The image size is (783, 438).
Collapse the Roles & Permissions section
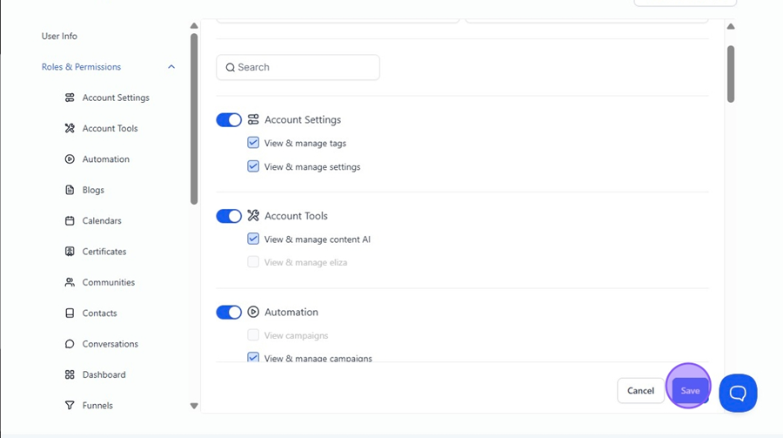click(171, 67)
